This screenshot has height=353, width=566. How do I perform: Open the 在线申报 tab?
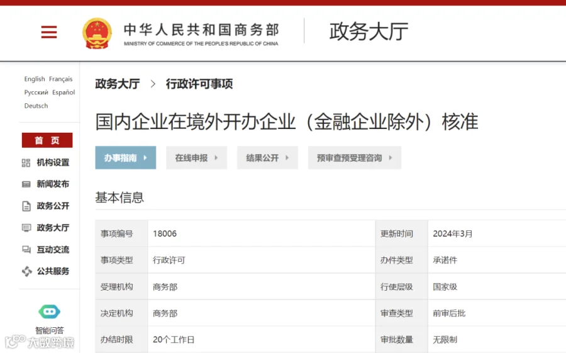tap(196, 157)
